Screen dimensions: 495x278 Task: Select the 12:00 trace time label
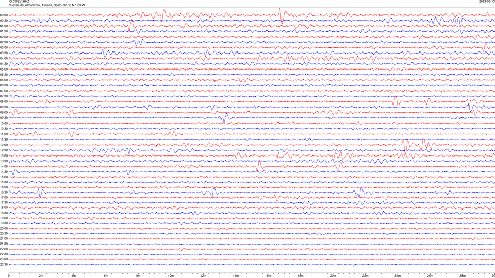coord(4,145)
